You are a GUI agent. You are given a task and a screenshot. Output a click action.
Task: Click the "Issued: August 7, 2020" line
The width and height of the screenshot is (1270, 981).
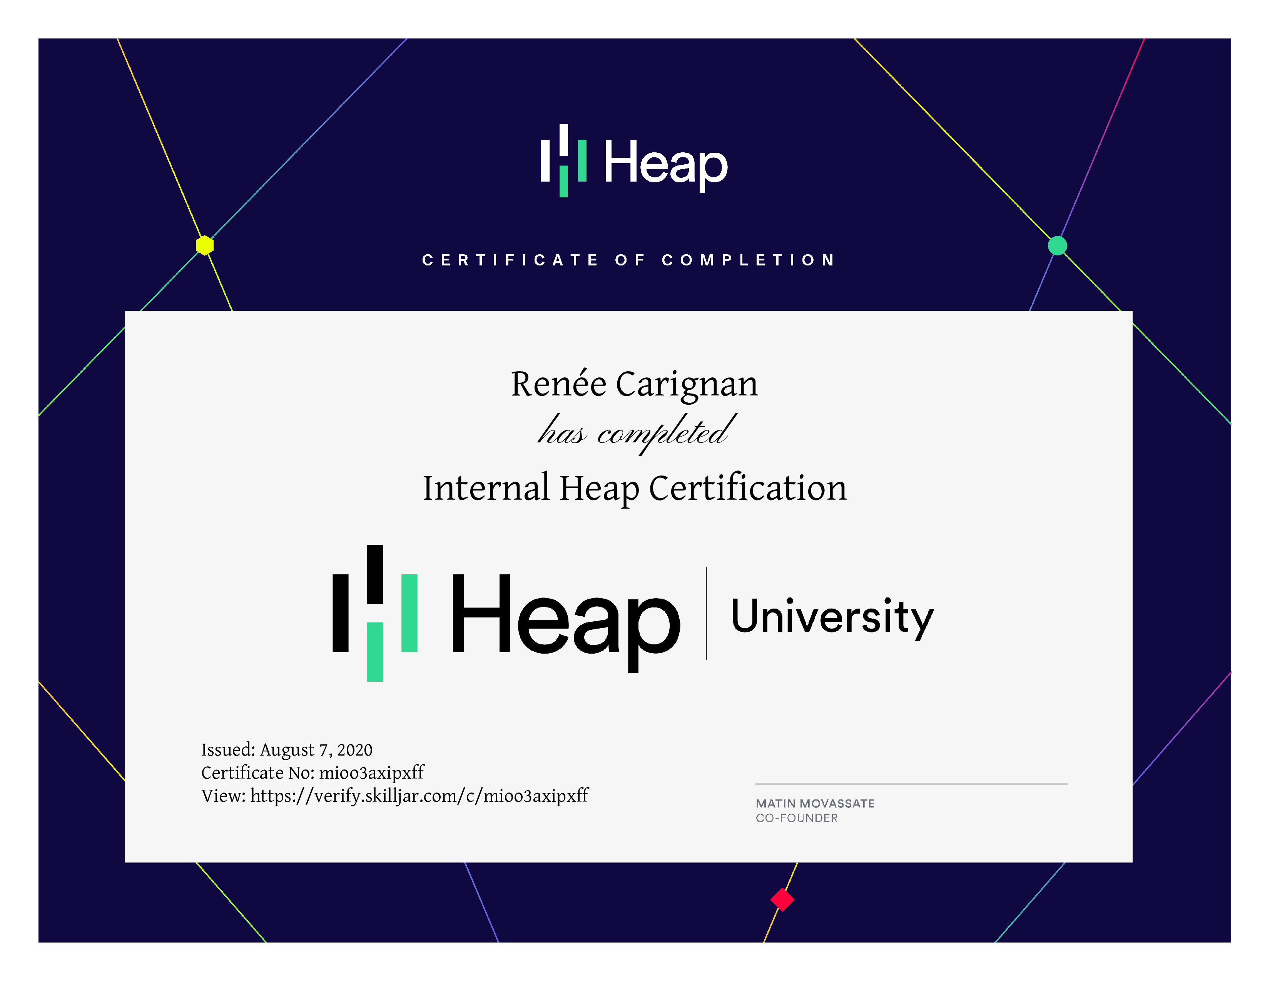tap(287, 750)
